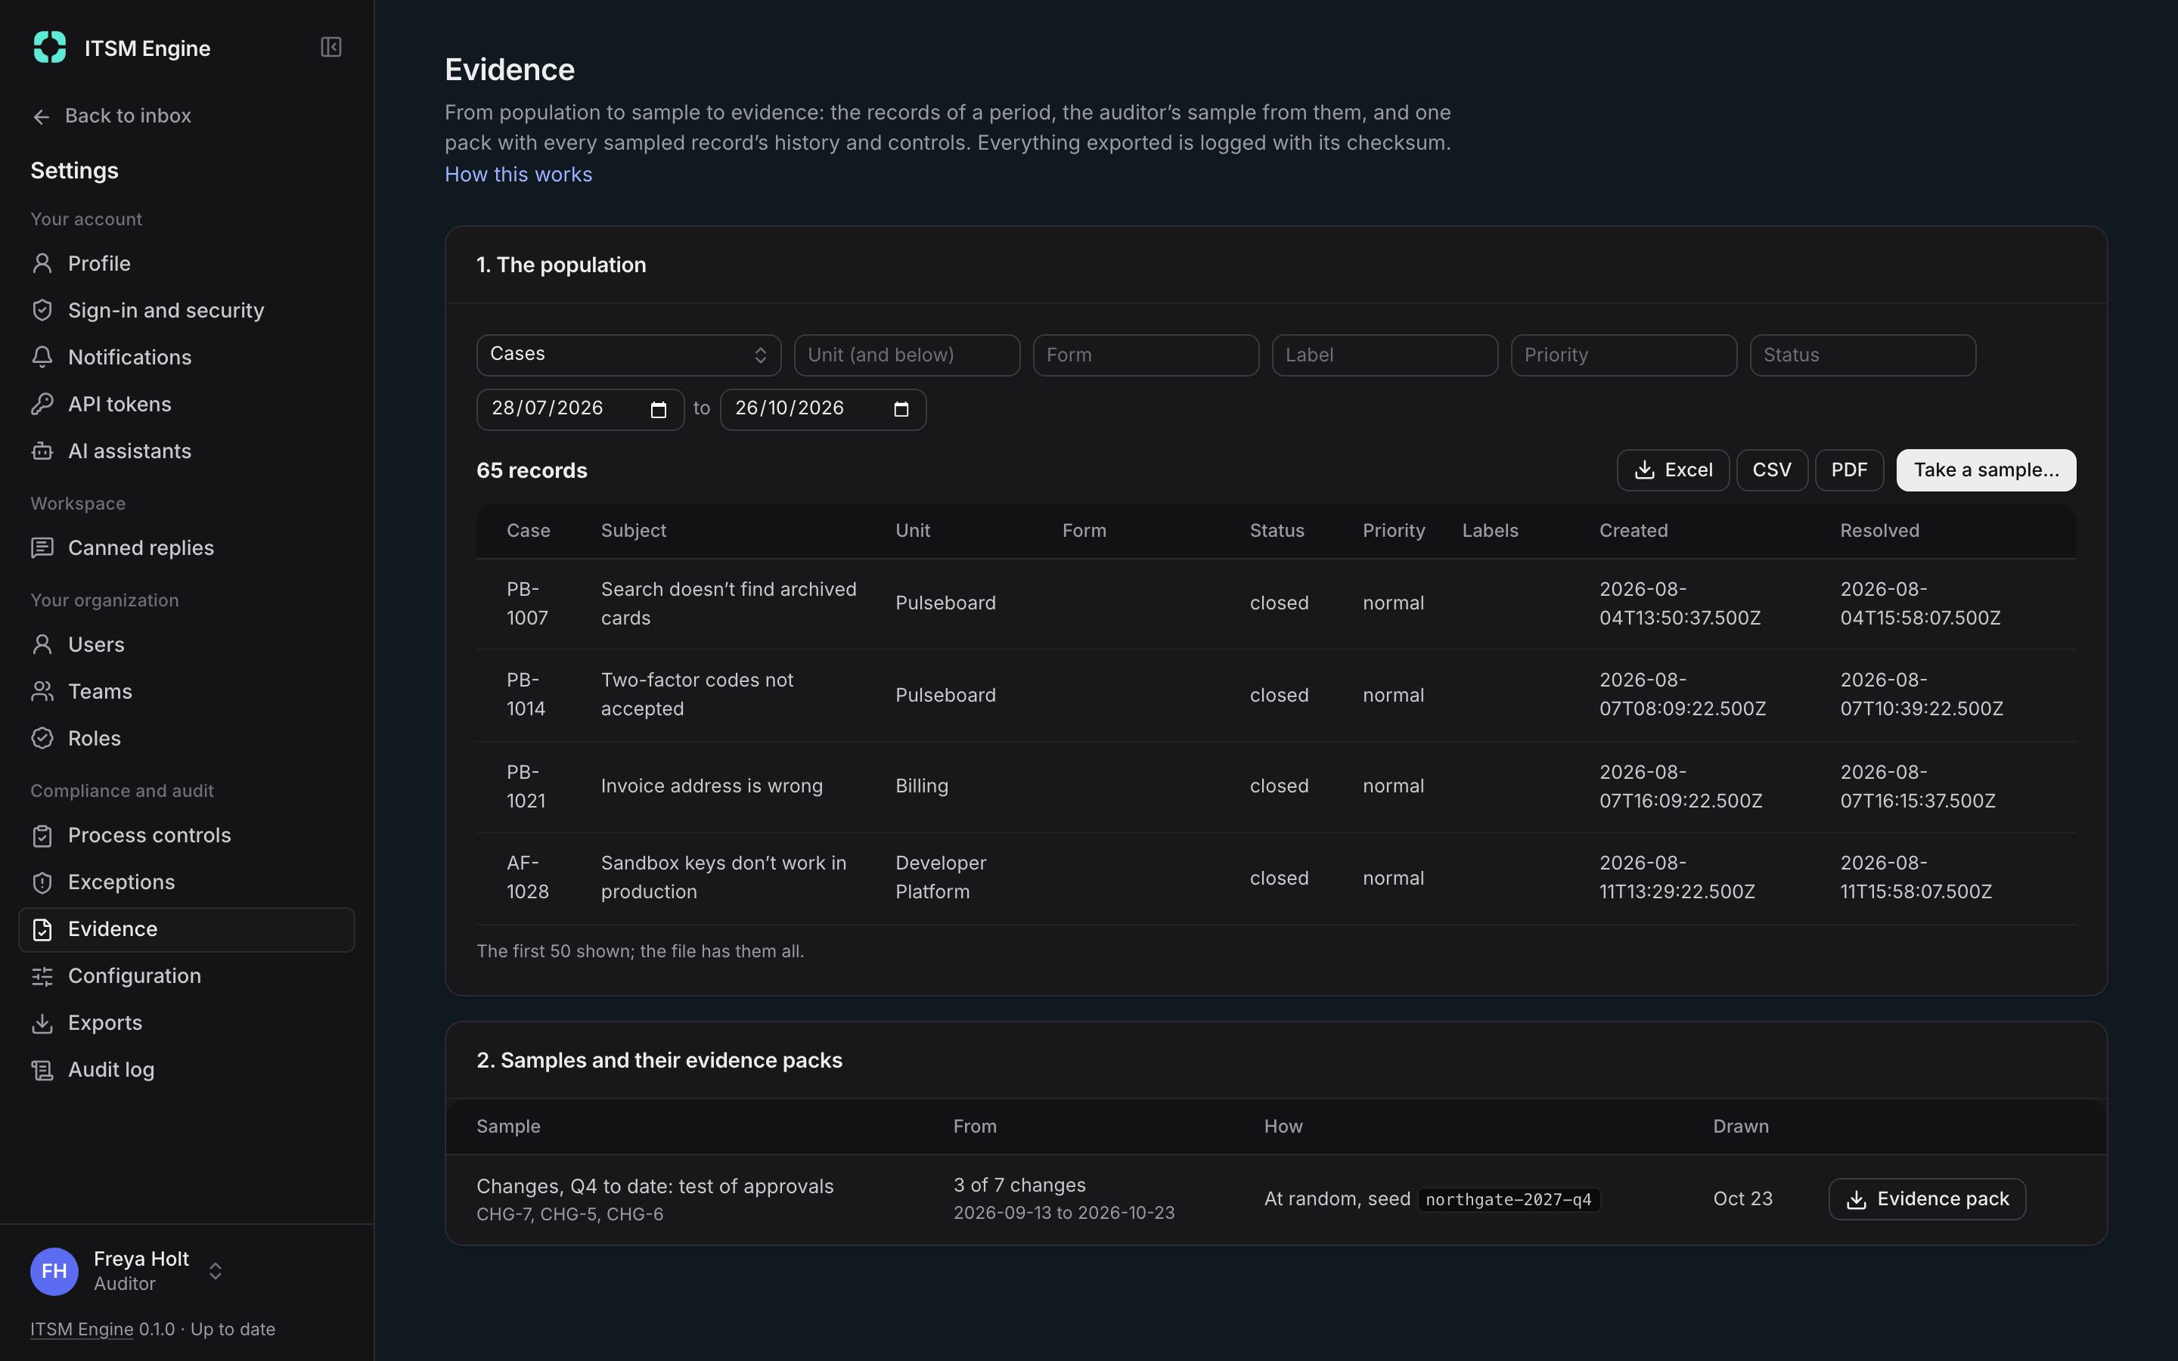2178x1361 pixels.
Task: Focus the Unit (and below) filter field
Action: point(906,355)
